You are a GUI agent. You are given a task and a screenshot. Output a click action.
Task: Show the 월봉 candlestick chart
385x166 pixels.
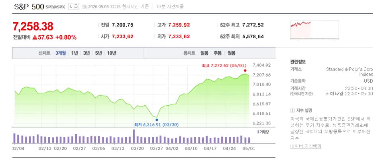click(x=231, y=53)
